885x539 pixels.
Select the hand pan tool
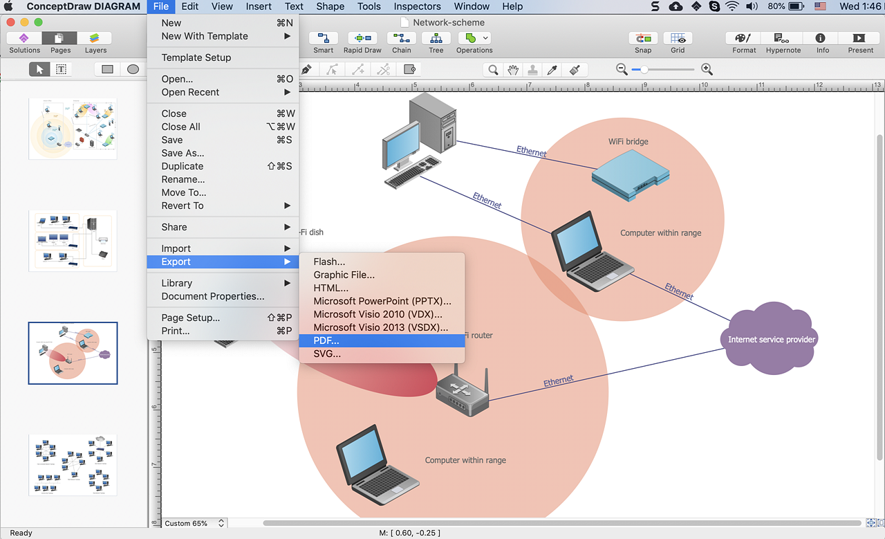pos(512,70)
